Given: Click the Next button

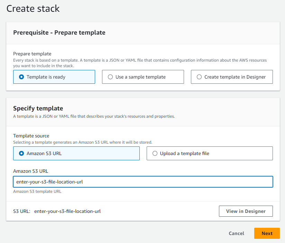Looking at the screenshot, I should click(267, 233).
